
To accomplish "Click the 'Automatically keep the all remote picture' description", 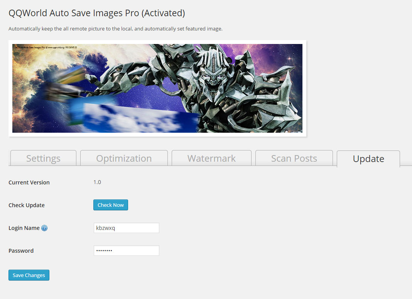I will click(x=115, y=29).
